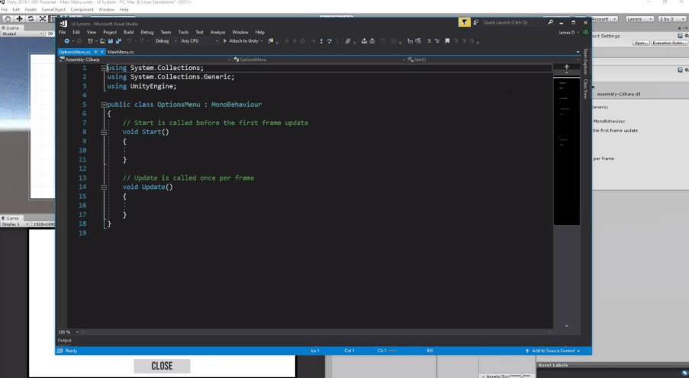Viewport: 689px width, 378px height.
Task: Open the Visual Studio Debug menu
Action: (x=146, y=32)
